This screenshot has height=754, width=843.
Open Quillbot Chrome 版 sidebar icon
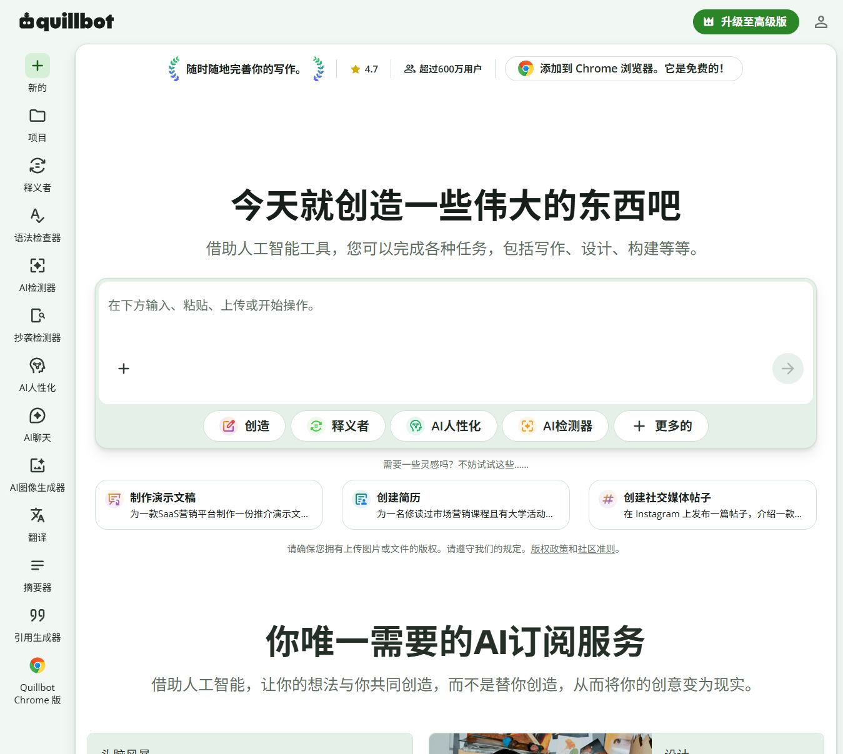[37, 665]
